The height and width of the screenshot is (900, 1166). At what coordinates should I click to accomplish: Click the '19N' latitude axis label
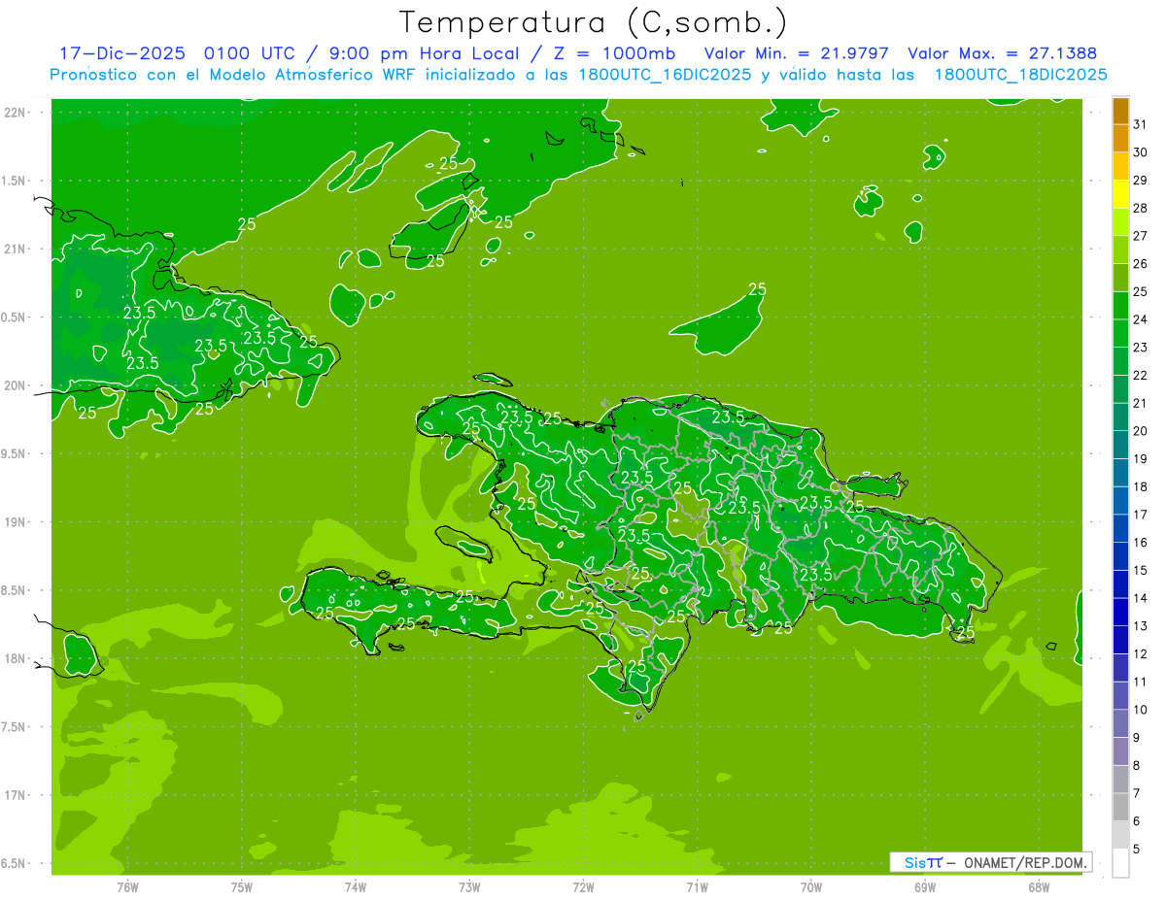(17, 521)
